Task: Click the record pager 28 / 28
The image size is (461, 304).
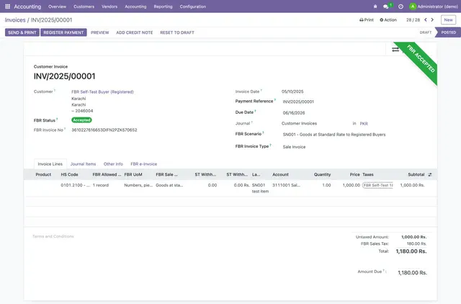Action: pyautogui.click(x=413, y=20)
